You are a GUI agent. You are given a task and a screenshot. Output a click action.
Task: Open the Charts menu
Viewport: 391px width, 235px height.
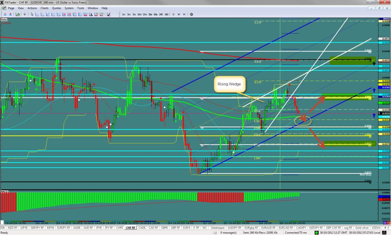(x=44, y=8)
